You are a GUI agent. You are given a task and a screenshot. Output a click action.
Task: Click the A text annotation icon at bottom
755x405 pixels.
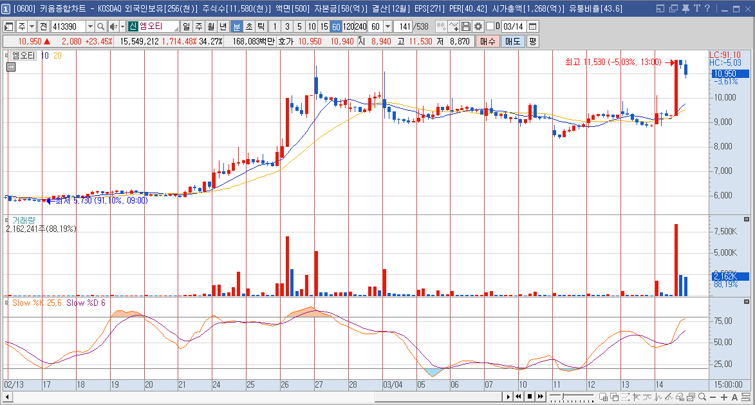point(734,397)
